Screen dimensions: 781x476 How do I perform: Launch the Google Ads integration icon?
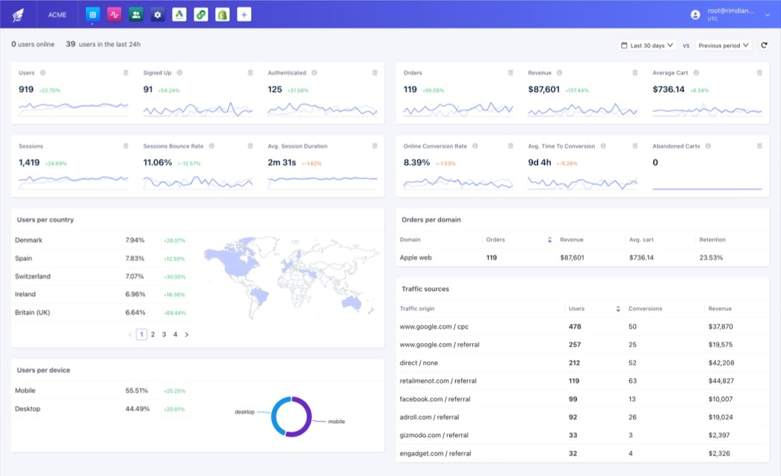[179, 13]
